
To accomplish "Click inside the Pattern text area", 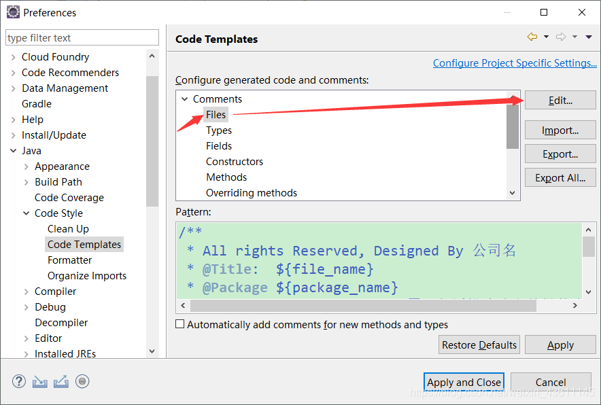I will pos(379,260).
